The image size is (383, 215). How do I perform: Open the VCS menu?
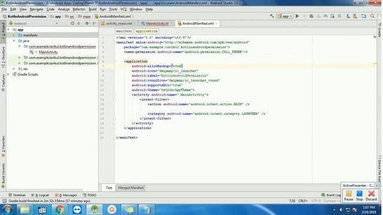point(123,10)
